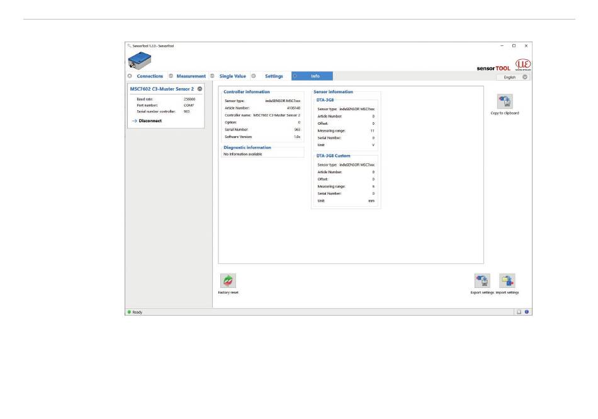Viewport: 598px width, 419px height.
Task: Click the 'Ready' status bar text
Action: coord(137,312)
